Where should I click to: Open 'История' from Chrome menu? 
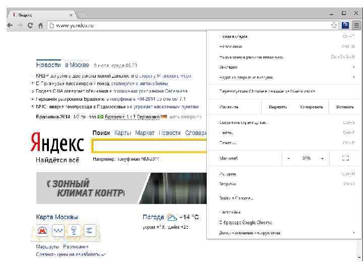click(x=284, y=174)
